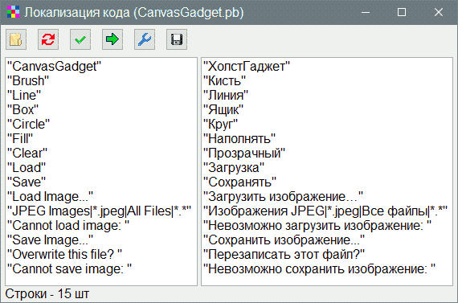Click "Перезаписать этот файл?" translation

[x=284, y=255]
